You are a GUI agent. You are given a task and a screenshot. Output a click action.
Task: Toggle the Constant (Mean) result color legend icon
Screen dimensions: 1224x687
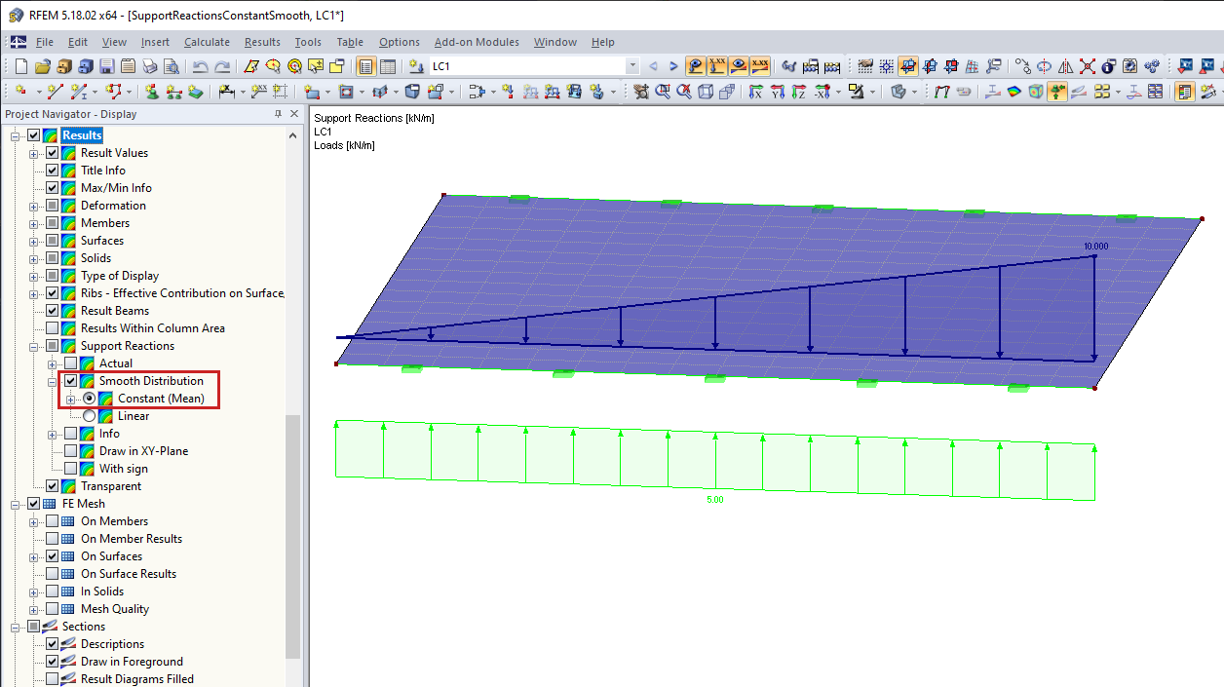coord(105,399)
